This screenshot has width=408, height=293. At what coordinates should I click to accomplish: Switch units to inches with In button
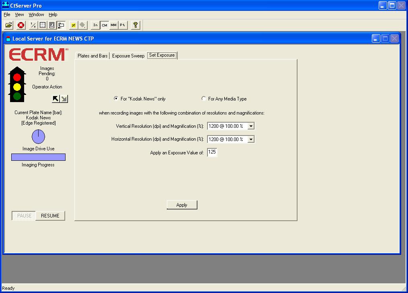pos(95,25)
